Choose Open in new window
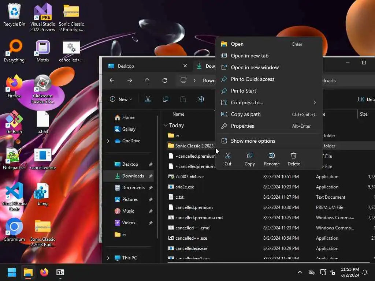Image resolution: width=375 pixels, height=281 pixels. pos(269,67)
